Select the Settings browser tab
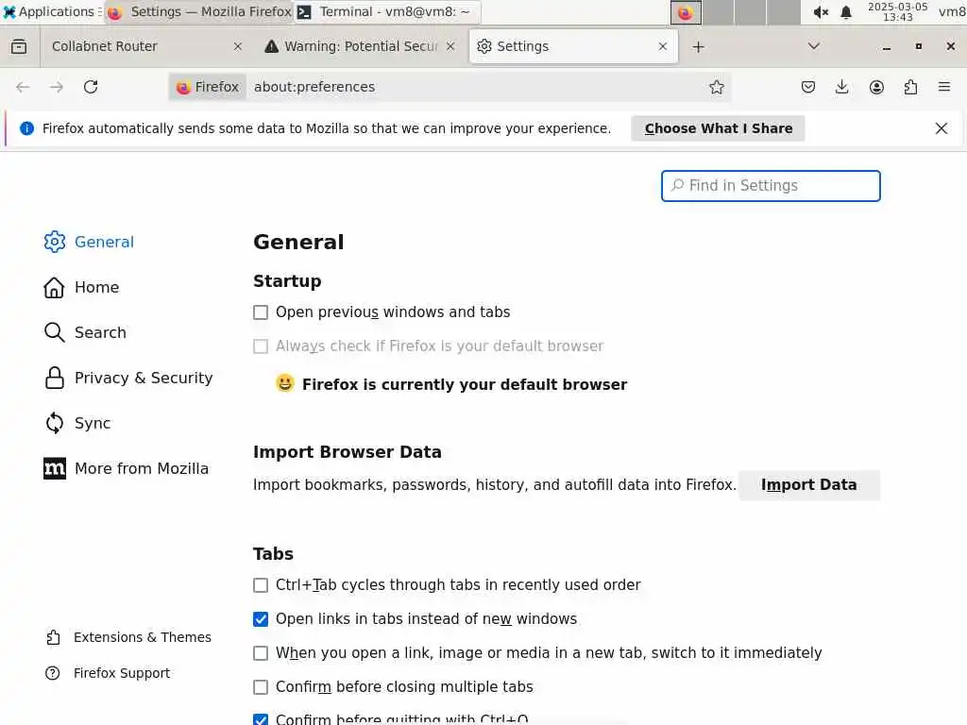Screen dimensions: 967x725 click(x=573, y=46)
